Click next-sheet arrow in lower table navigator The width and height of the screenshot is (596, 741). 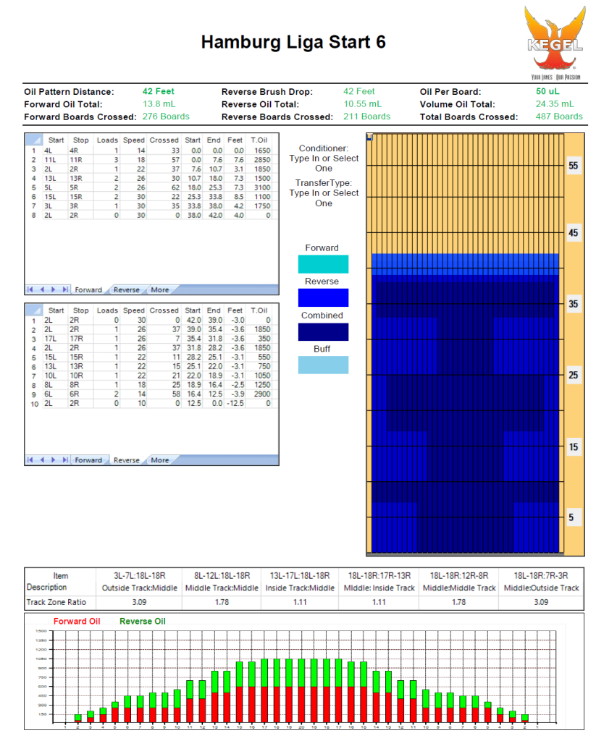click(54, 460)
